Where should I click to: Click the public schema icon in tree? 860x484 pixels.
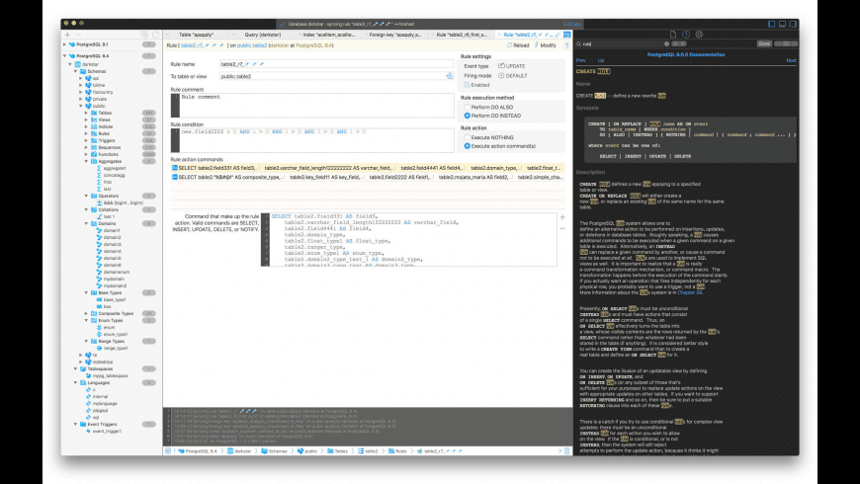pos(88,106)
